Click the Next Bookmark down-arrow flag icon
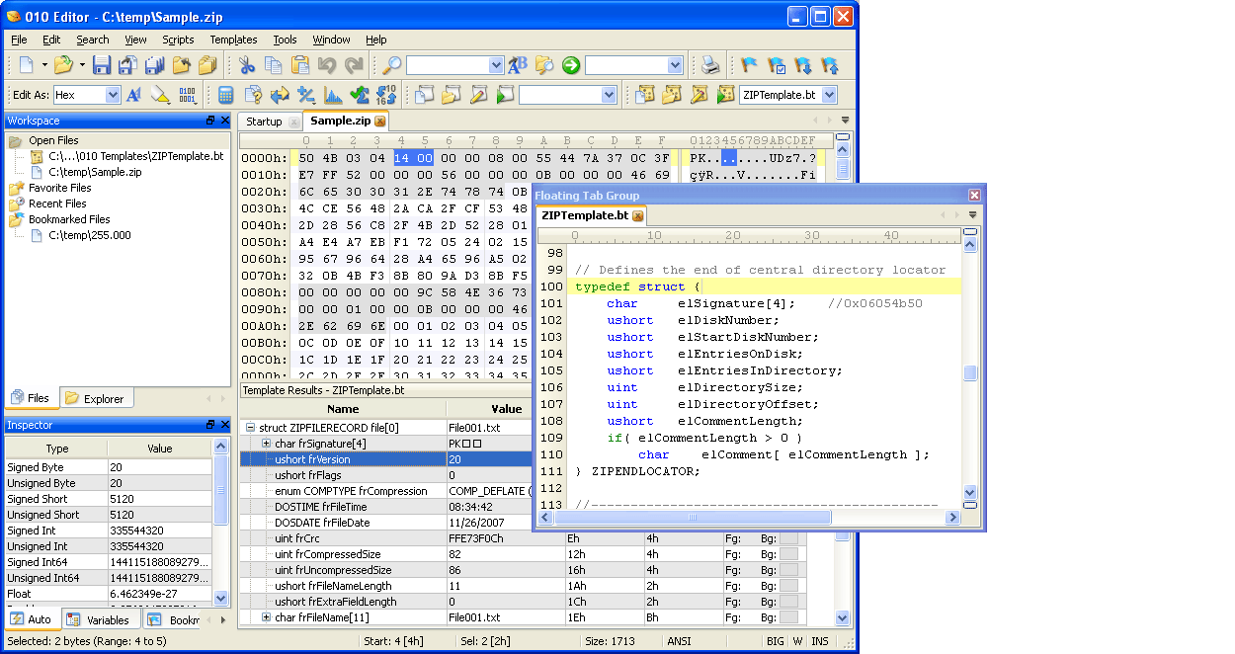The image size is (1235, 654). pyautogui.click(x=803, y=65)
